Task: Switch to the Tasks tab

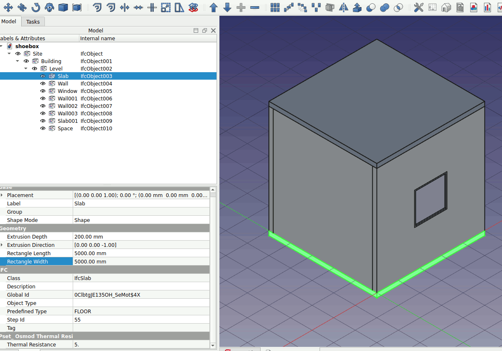Action: coord(33,22)
